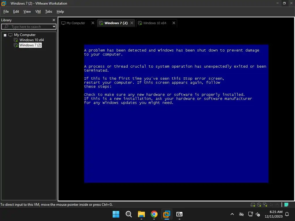
Task: Click the VMware Workstation title bar logo
Action: coord(4,3)
